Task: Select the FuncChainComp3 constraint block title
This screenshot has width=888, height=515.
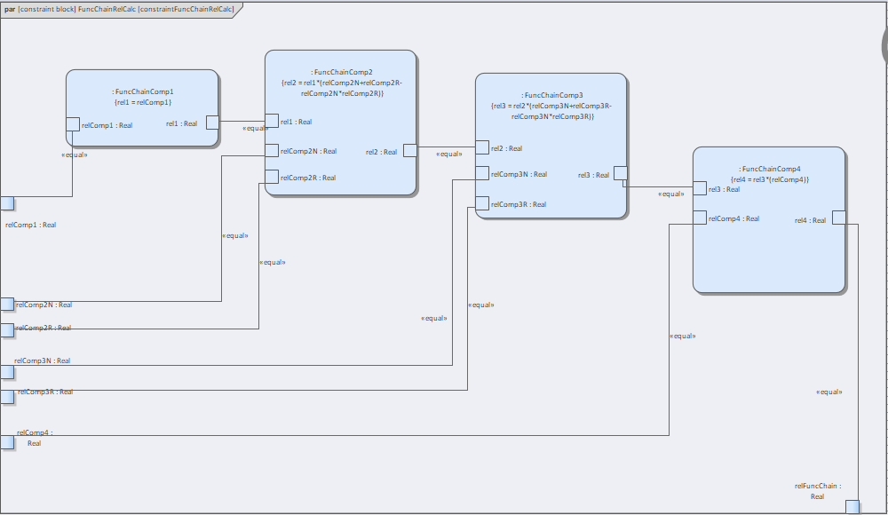Action: pos(552,95)
